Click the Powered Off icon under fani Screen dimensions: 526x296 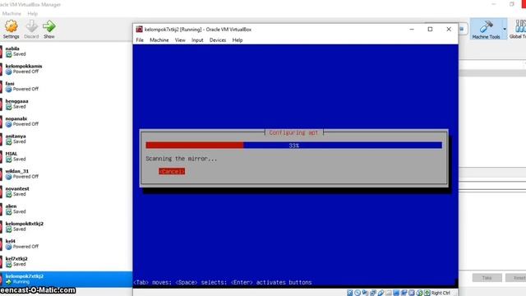click(9, 89)
